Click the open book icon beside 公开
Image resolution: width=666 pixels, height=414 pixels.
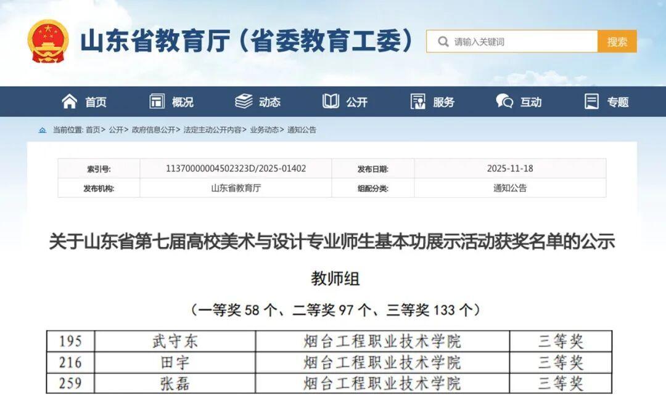[331, 102]
